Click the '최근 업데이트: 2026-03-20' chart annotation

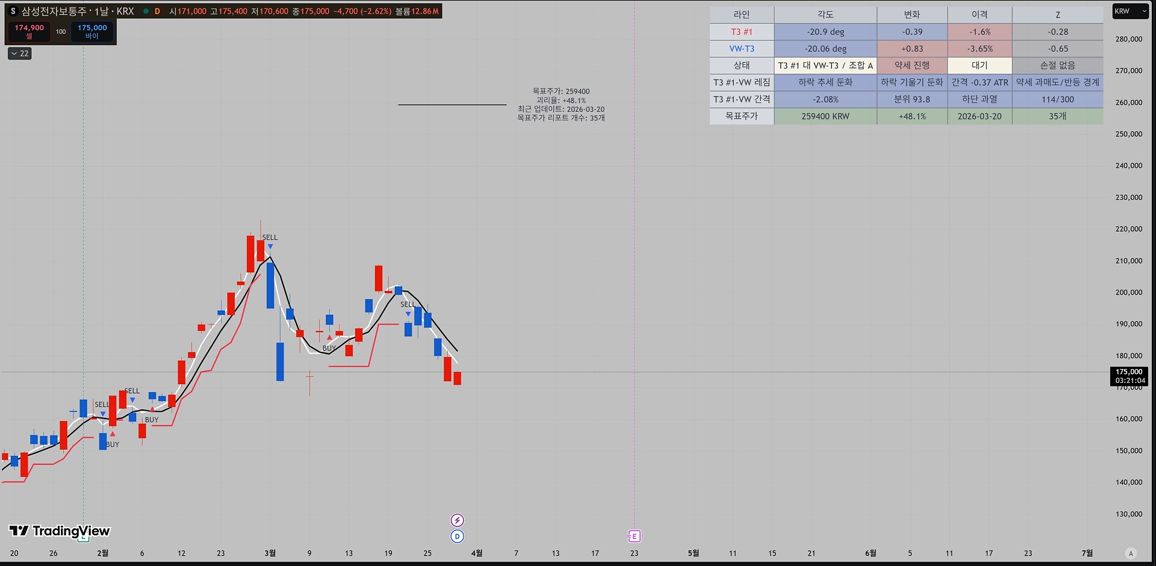[561, 109]
